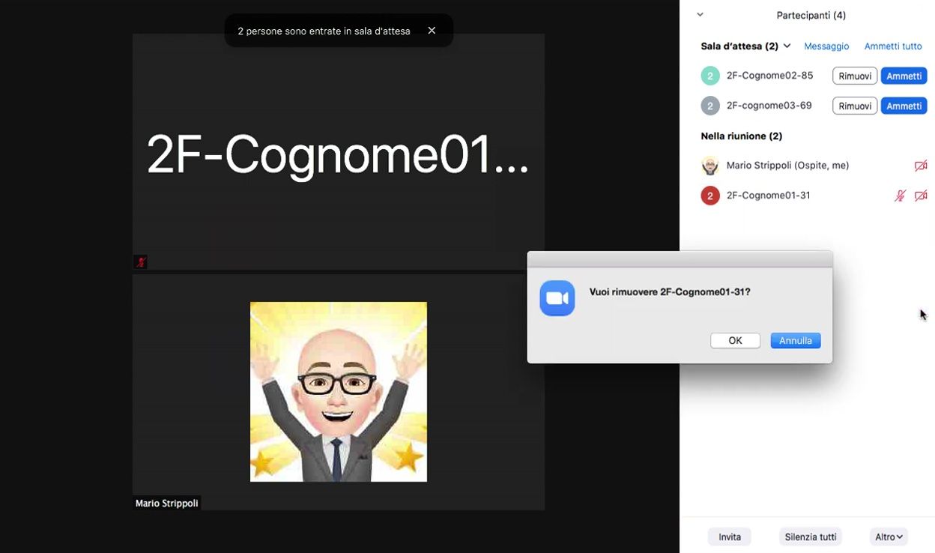Admit 2F-cognome03-69 with Ammetti button
The width and height of the screenshot is (935, 553).
(904, 106)
